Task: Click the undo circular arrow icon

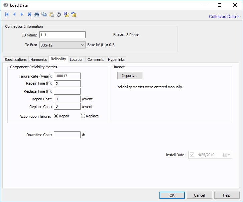Action: pos(58,14)
